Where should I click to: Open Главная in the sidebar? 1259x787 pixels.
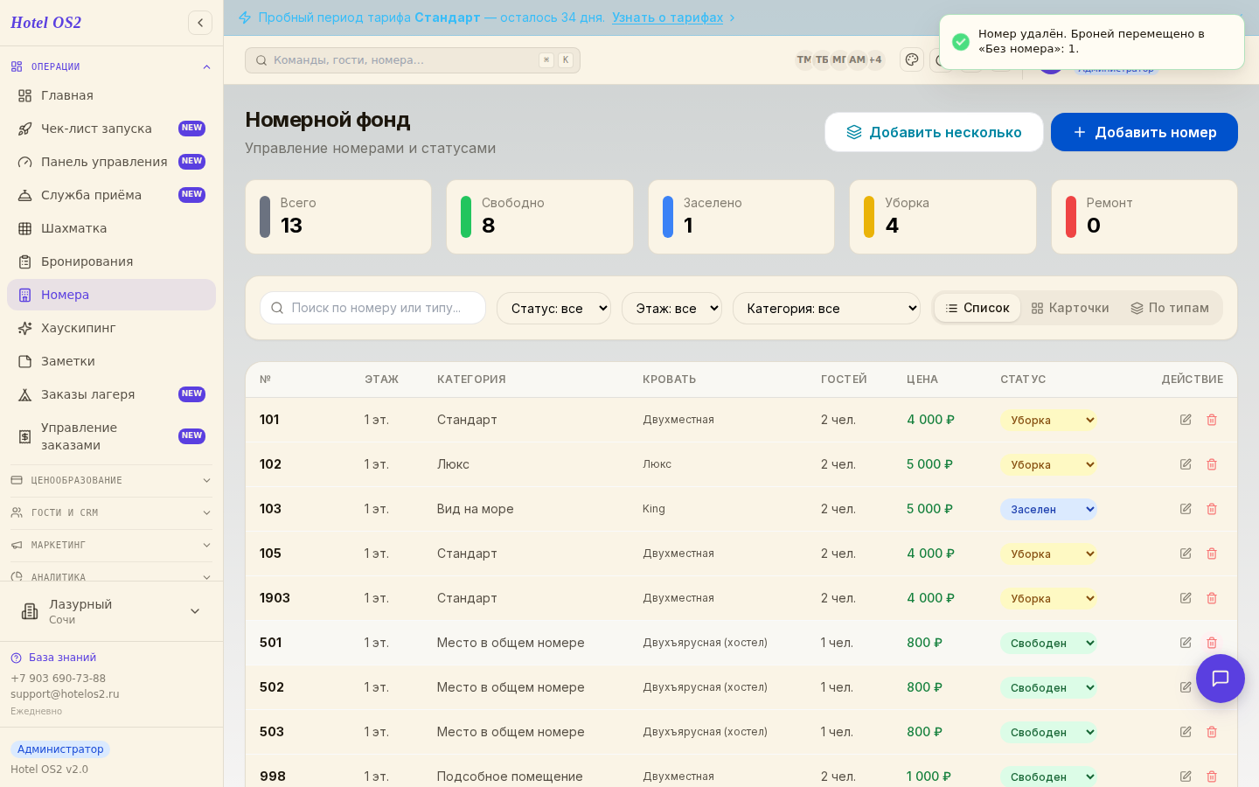point(111,95)
